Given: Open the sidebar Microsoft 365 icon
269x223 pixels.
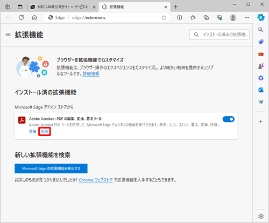Looking at the screenshot, I should [261, 78].
